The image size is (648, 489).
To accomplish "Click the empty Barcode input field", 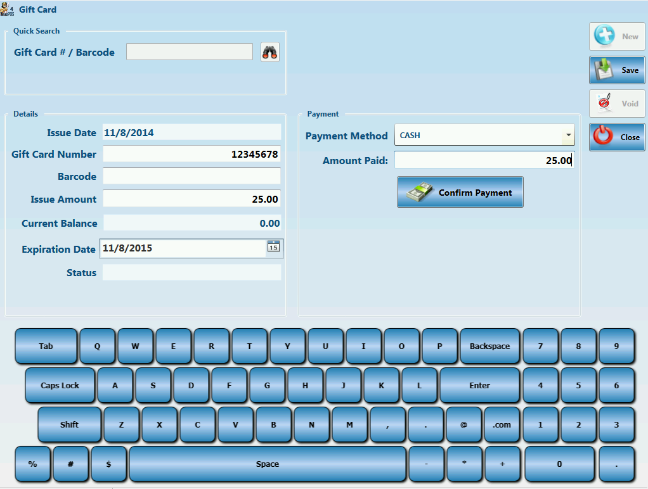I will (x=191, y=176).
